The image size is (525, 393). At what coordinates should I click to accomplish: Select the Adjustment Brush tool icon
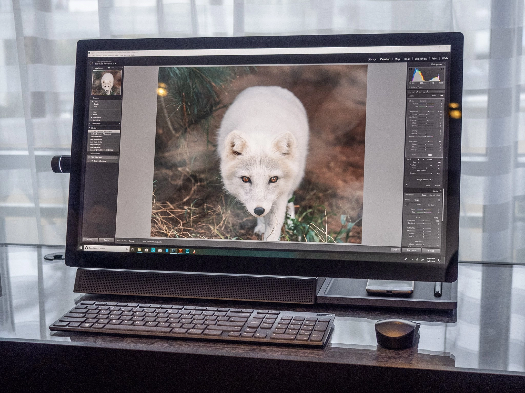click(x=427, y=92)
